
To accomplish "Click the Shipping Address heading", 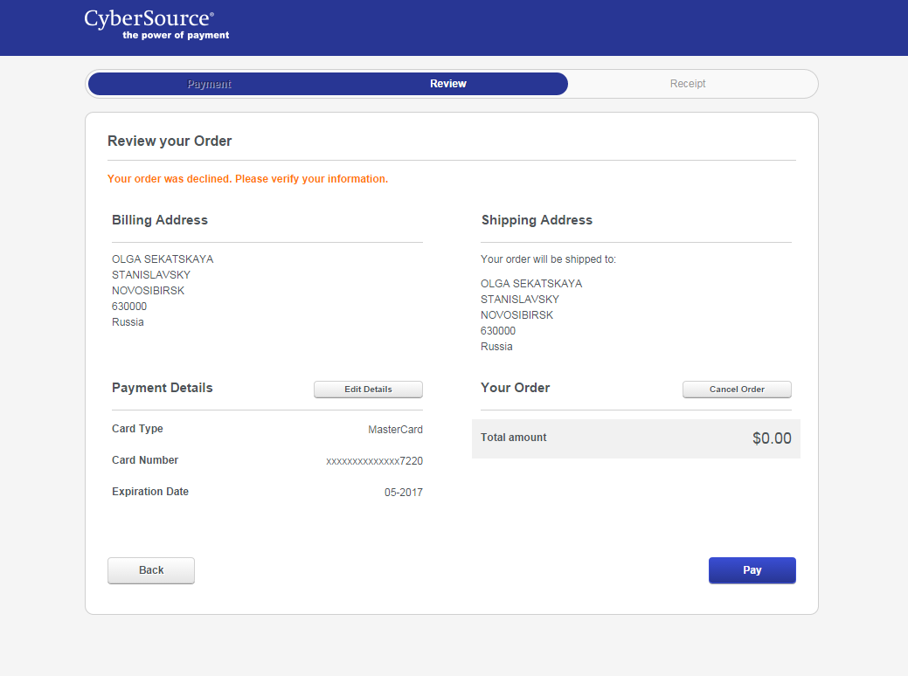I will [x=537, y=220].
